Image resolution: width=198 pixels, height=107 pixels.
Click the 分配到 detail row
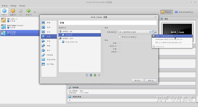click(116, 52)
